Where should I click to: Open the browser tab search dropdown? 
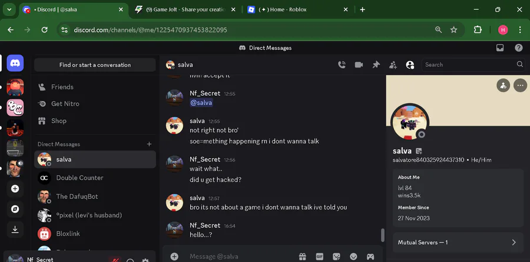point(9,9)
